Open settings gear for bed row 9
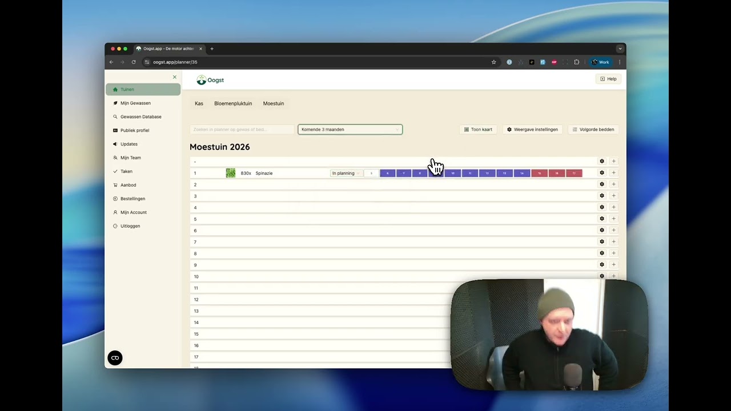 (602, 264)
